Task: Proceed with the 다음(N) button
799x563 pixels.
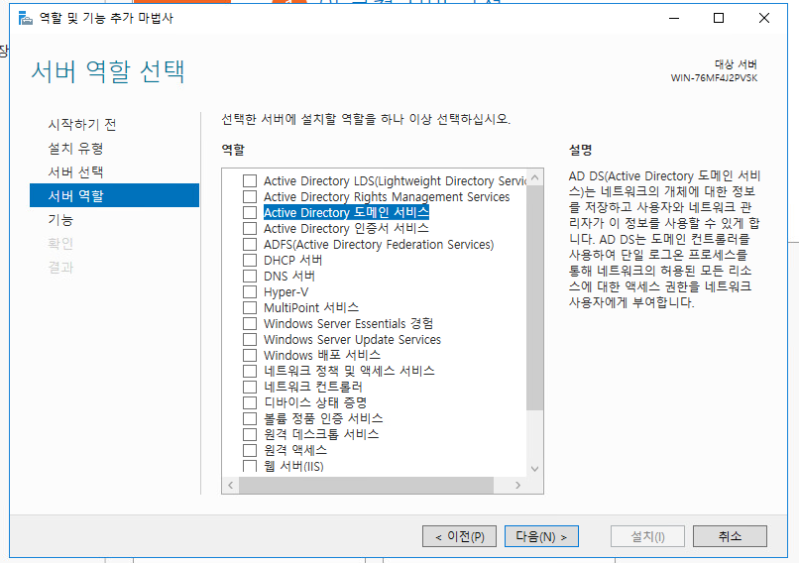Action: (x=541, y=536)
